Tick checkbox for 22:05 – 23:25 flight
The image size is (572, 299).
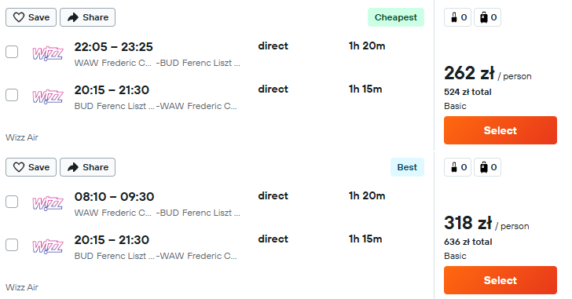click(x=12, y=52)
